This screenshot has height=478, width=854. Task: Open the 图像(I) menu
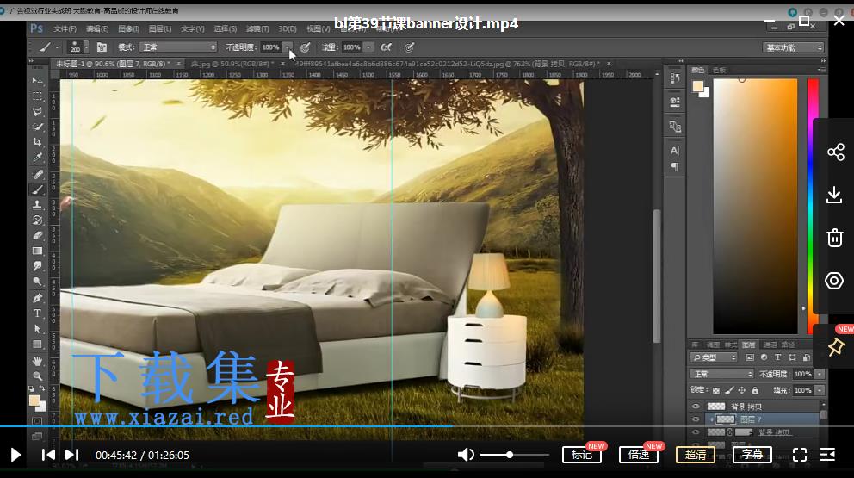(x=128, y=28)
